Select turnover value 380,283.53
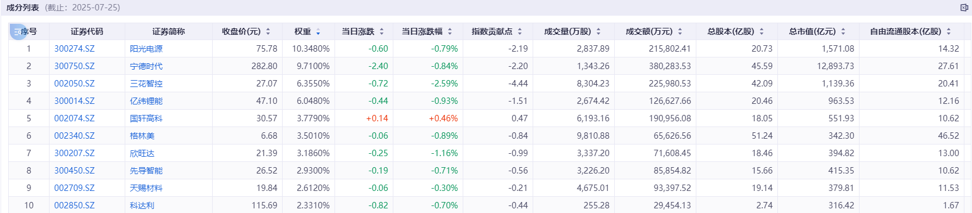 (670, 66)
